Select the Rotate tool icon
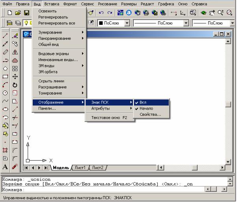Screen dimensions: 237x202 (15, 85)
